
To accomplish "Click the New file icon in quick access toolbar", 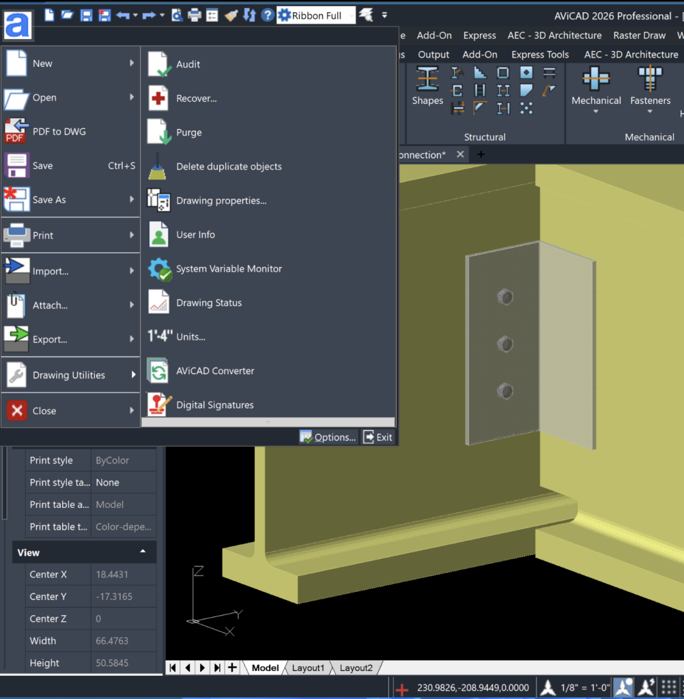I will [49, 15].
